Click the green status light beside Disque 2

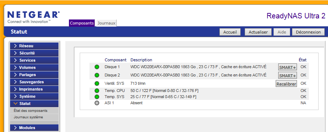[x=97, y=75]
